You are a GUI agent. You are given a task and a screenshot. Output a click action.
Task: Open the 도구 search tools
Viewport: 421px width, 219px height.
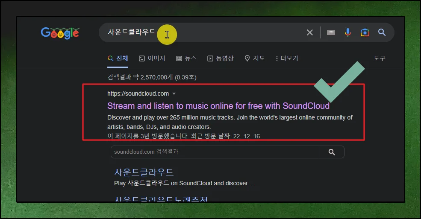[x=380, y=58]
